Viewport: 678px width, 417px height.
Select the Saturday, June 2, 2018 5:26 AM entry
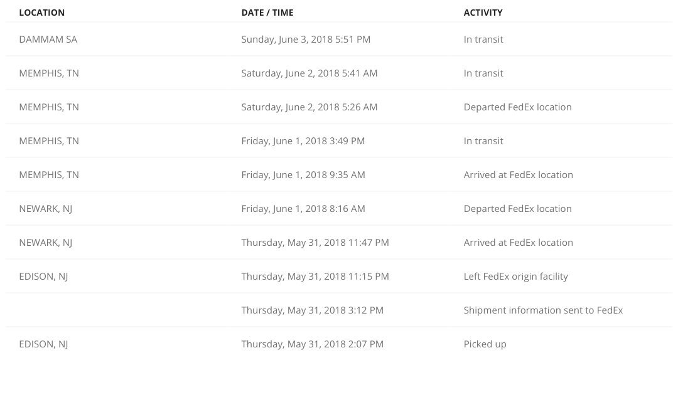[309, 107]
